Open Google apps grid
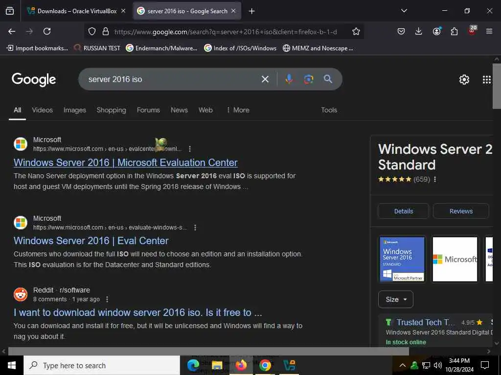This screenshot has height=375, width=501. point(487,80)
